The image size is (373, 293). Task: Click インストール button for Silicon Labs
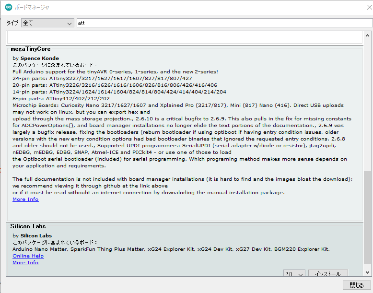(x=328, y=273)
